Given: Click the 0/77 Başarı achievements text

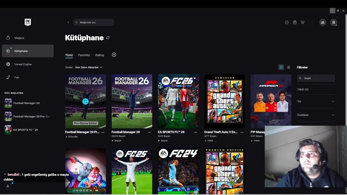Looking at the screenshot, I should 210,136.
